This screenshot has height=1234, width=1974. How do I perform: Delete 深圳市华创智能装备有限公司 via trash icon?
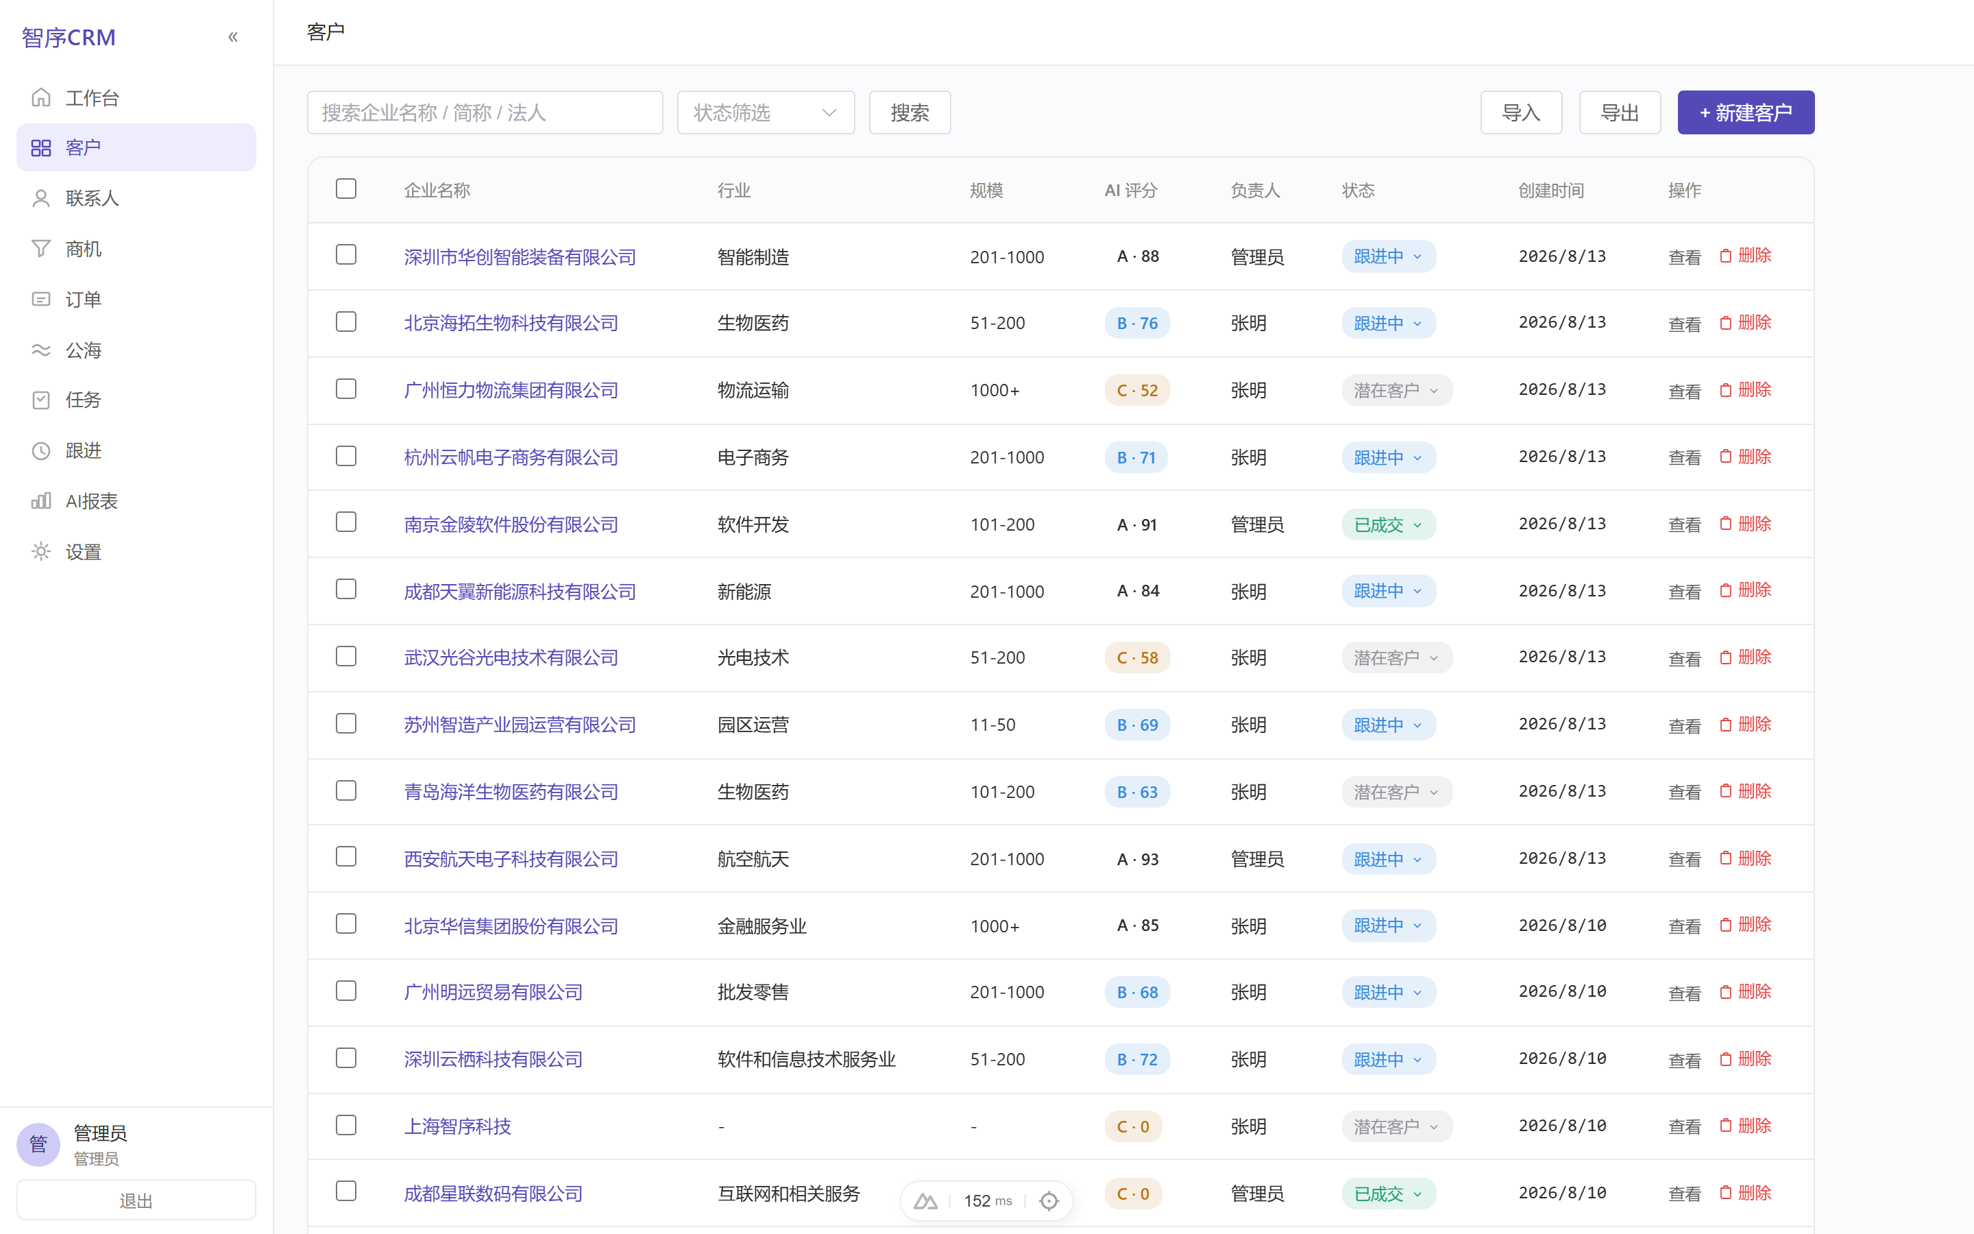pos(1725,256)
